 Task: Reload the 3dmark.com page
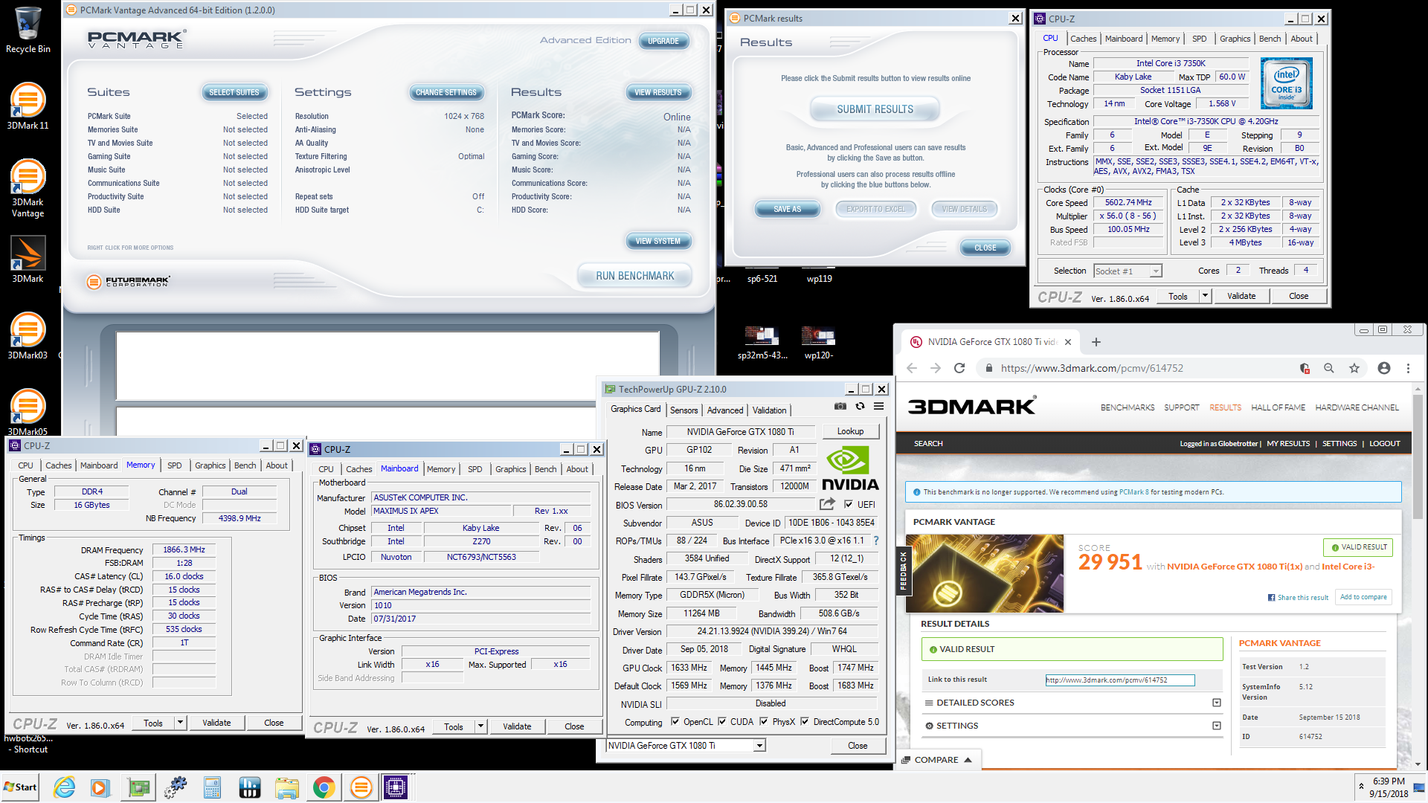[x=959, y=368]
